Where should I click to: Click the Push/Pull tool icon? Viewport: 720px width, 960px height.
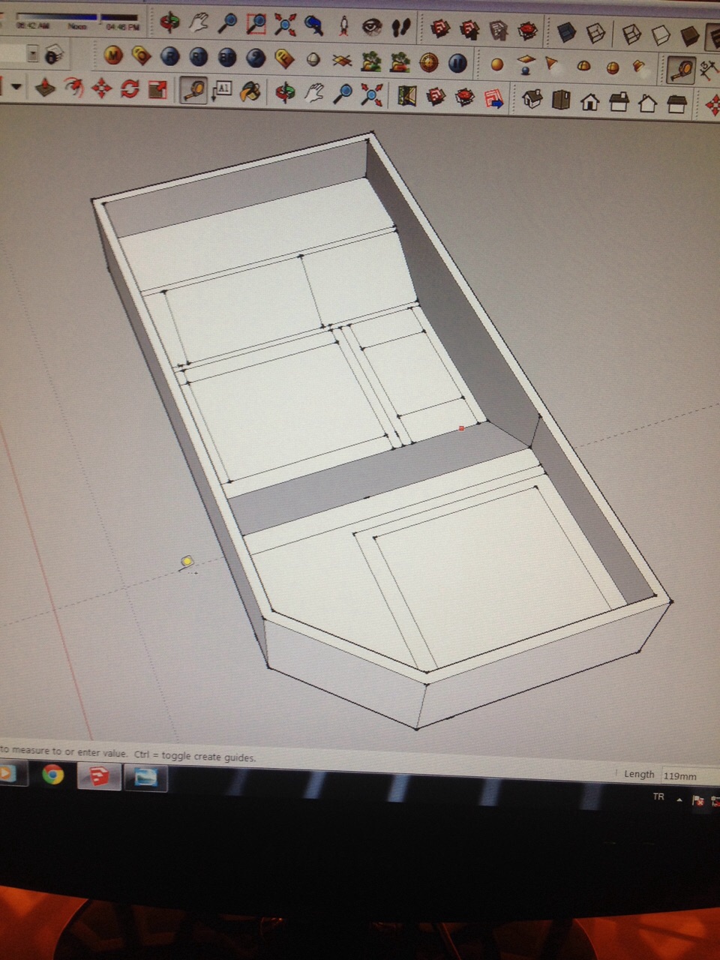pos(46,88)
